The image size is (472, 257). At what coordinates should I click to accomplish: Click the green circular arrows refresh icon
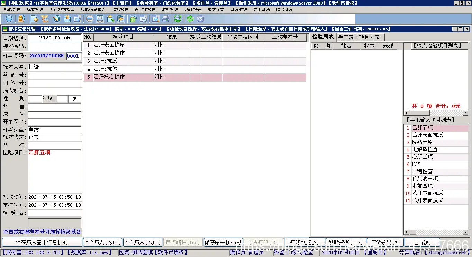[190, 19]
